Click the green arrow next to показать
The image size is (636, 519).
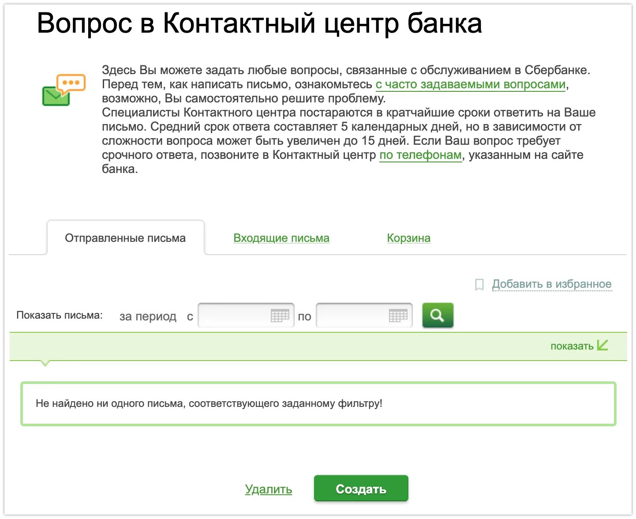pyautogui.click(x=602, y=345)
